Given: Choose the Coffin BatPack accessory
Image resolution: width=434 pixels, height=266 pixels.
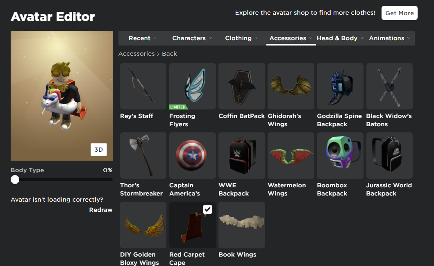Looking at the screenshot, I should 242,86.
